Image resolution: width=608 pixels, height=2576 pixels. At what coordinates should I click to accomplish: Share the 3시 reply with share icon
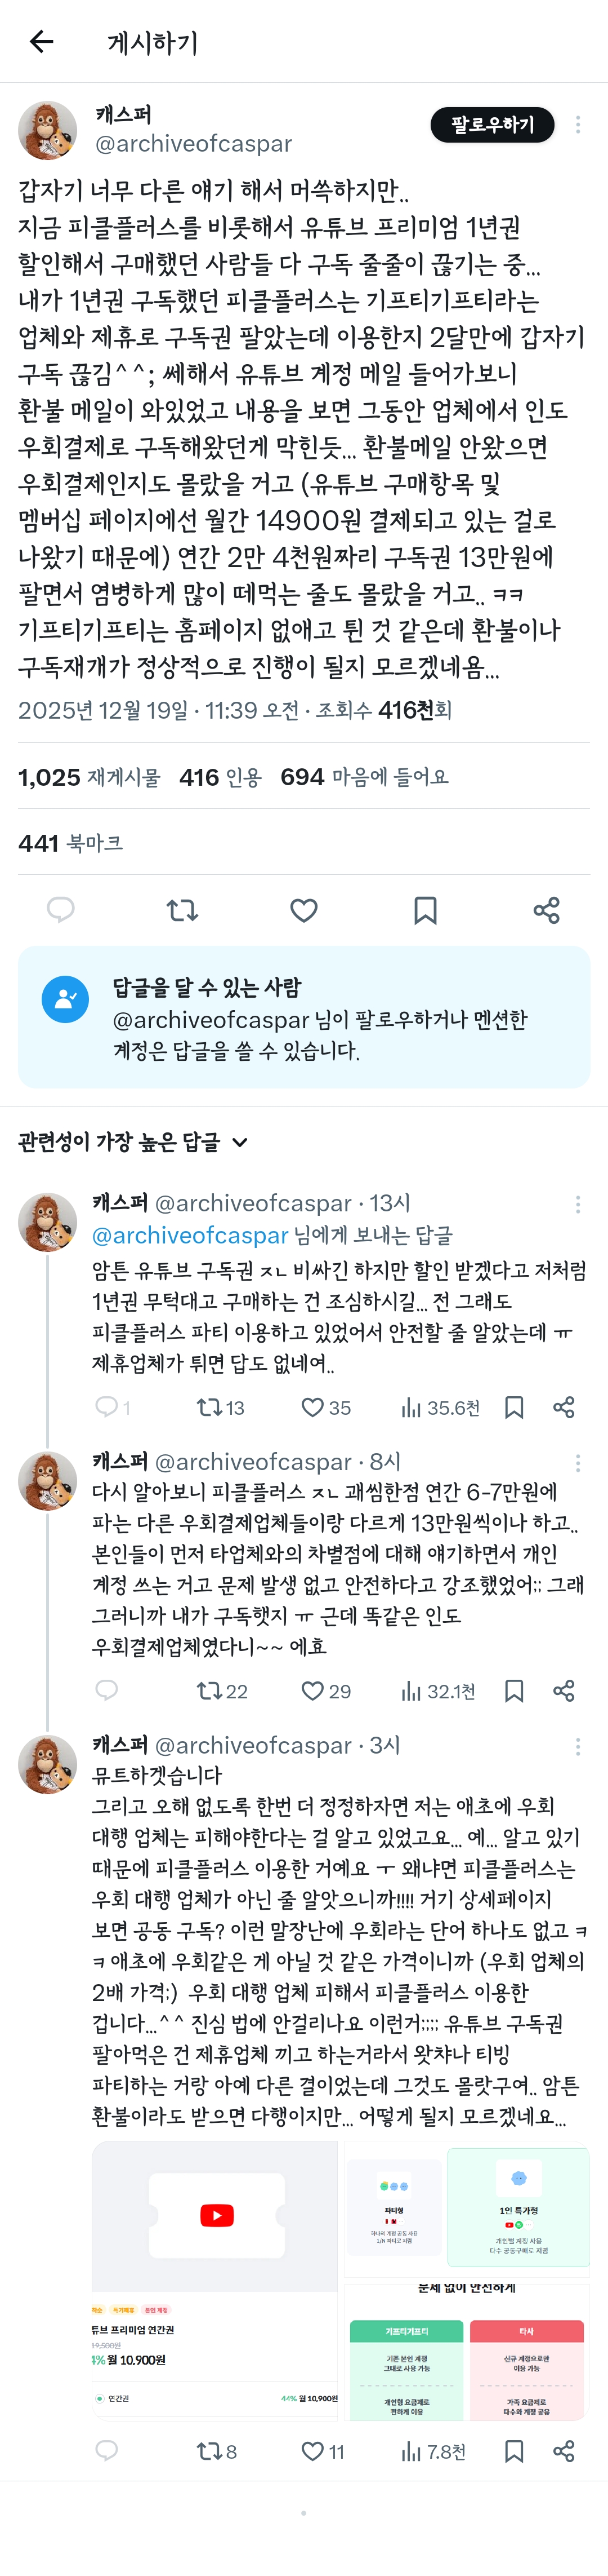tap(564, 2451)
